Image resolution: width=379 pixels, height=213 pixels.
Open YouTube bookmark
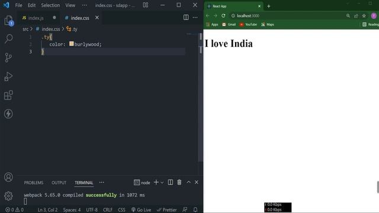tap(248, 24)
